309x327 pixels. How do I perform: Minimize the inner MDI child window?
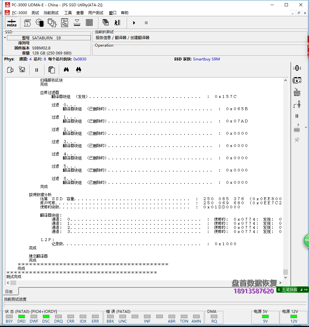click(x=293, y=13)
